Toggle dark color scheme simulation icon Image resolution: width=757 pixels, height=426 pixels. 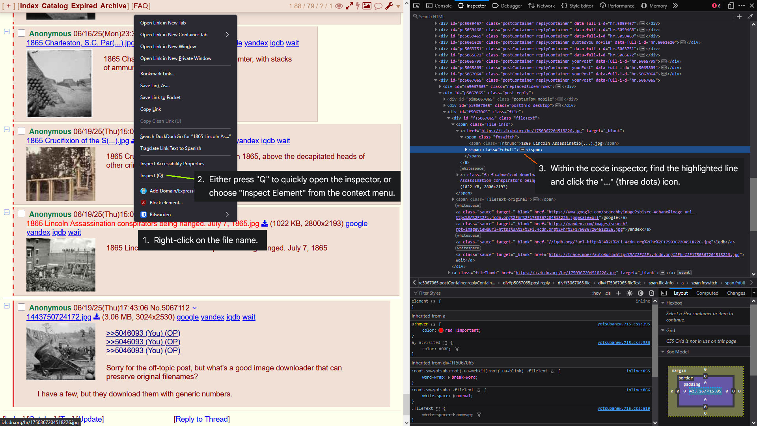coord(641,293)
